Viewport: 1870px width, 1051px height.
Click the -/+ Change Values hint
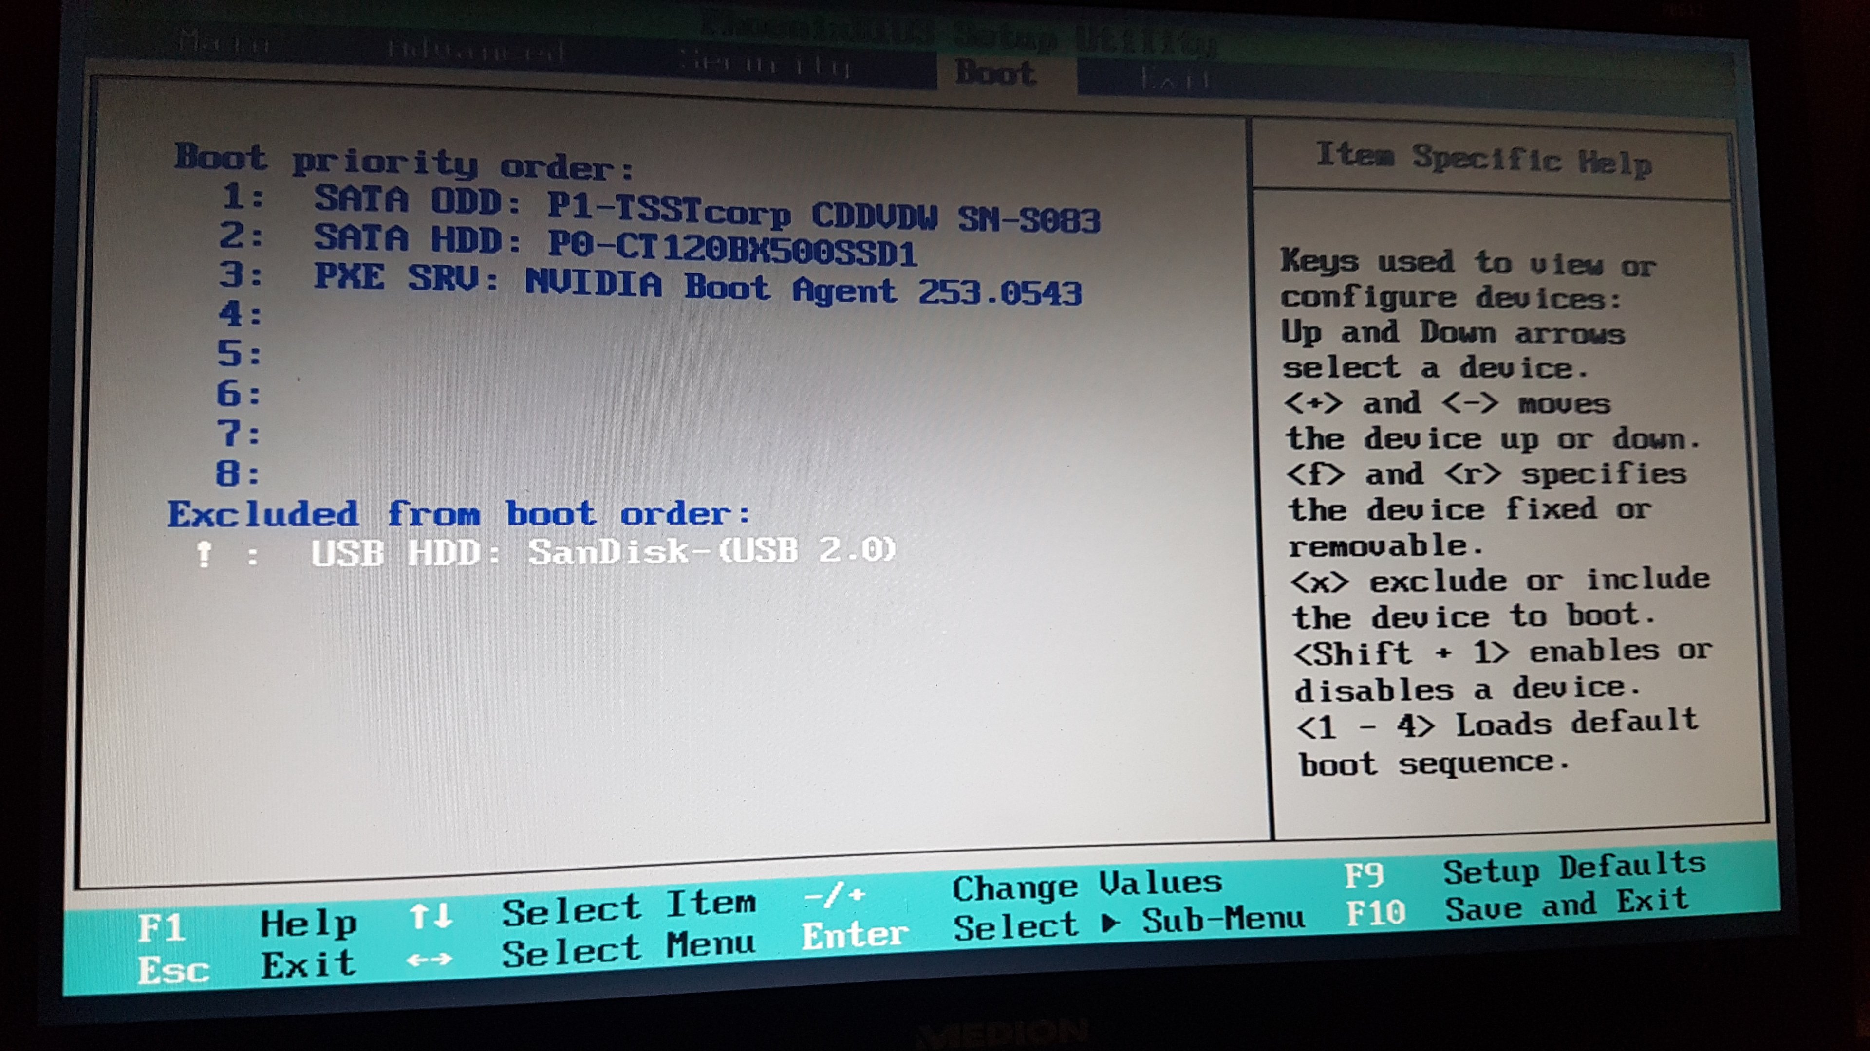coord(835,896)
